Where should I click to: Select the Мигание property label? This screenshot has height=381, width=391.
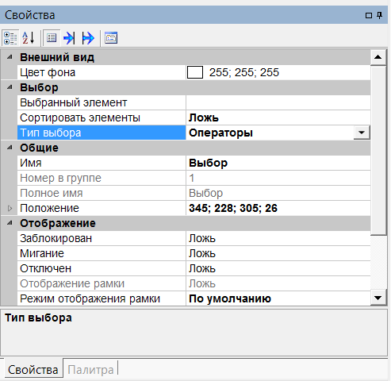click(x=102, y=253)
